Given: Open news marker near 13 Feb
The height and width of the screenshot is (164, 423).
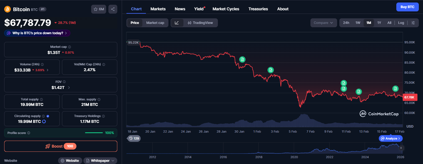Looking at the screenshot, I should click(359, 91).
